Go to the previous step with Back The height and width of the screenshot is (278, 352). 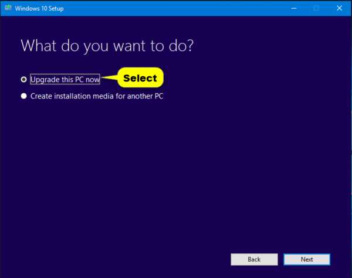pyautogui.click(x=253, y=259)
